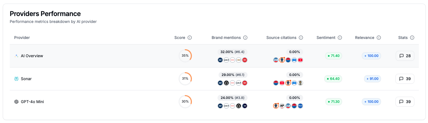Image resolution: width=428 pixels, height=123 pixels.
Task: Open AI Overview stats button showing 28
Action: pos(405,56)
